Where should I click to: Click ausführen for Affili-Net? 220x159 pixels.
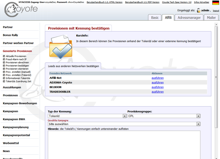[158, 78]
